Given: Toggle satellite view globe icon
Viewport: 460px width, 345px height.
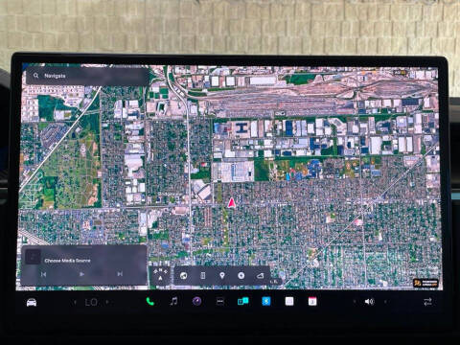Looking at the screenshot, I should [x=183, y=276].
